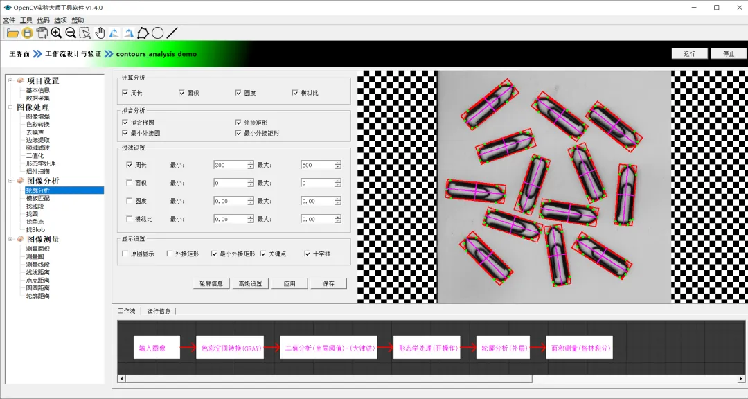Click the 停止 button
Image resolution: width=748 pixels, height=399 pixels.
[729, 53]
